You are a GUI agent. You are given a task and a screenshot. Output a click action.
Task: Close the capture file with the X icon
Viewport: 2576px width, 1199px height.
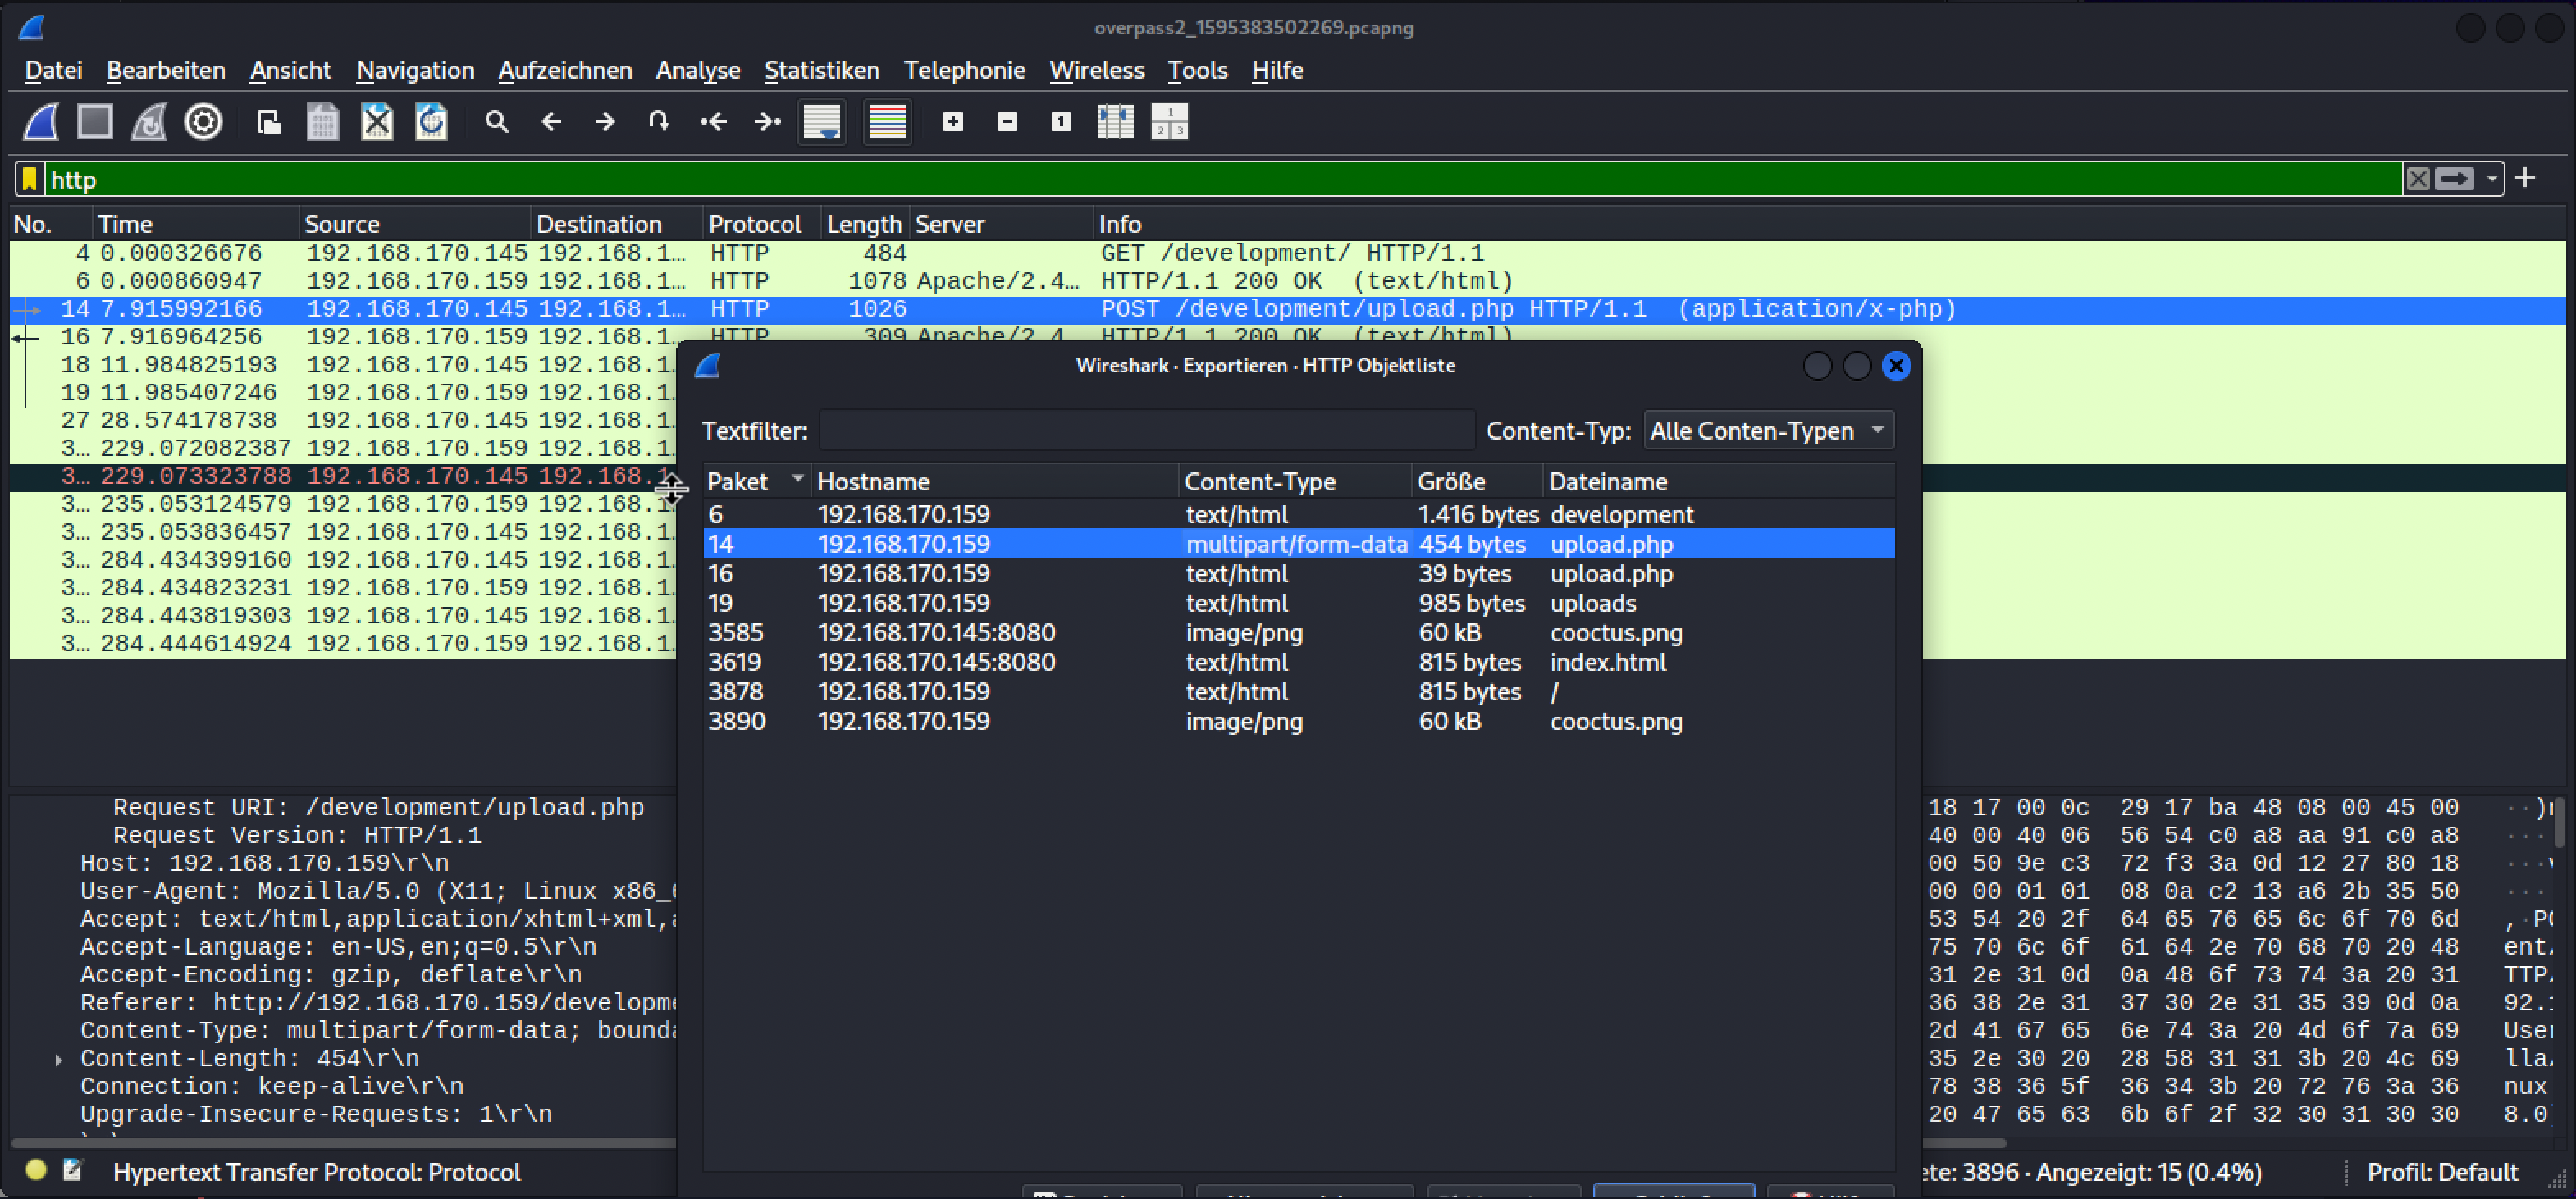click(376, 122)
